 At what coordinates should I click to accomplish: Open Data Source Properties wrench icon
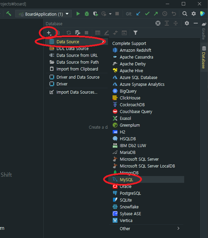tap(78, 33)
